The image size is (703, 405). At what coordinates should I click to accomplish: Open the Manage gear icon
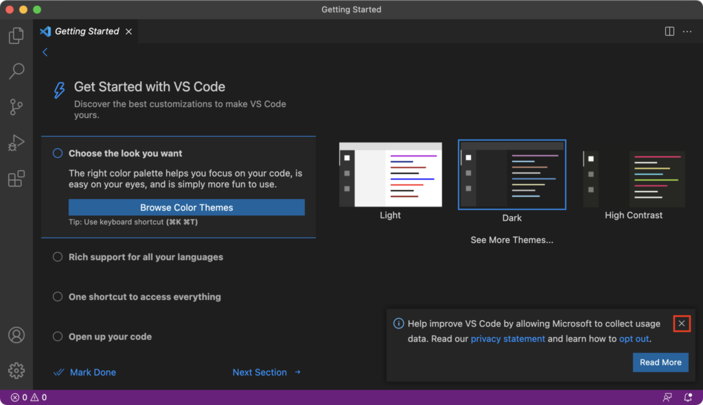coord(16,371)
